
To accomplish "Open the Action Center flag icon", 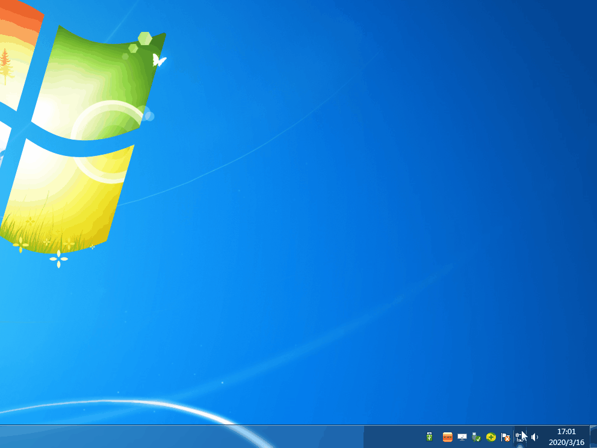I will [x=506, y=437].
